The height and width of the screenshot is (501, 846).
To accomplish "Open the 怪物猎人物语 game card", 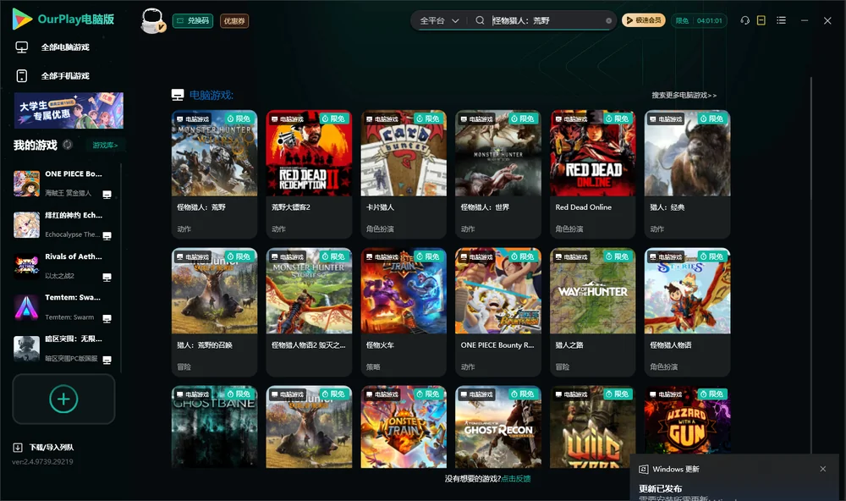I will click(687, 311).
